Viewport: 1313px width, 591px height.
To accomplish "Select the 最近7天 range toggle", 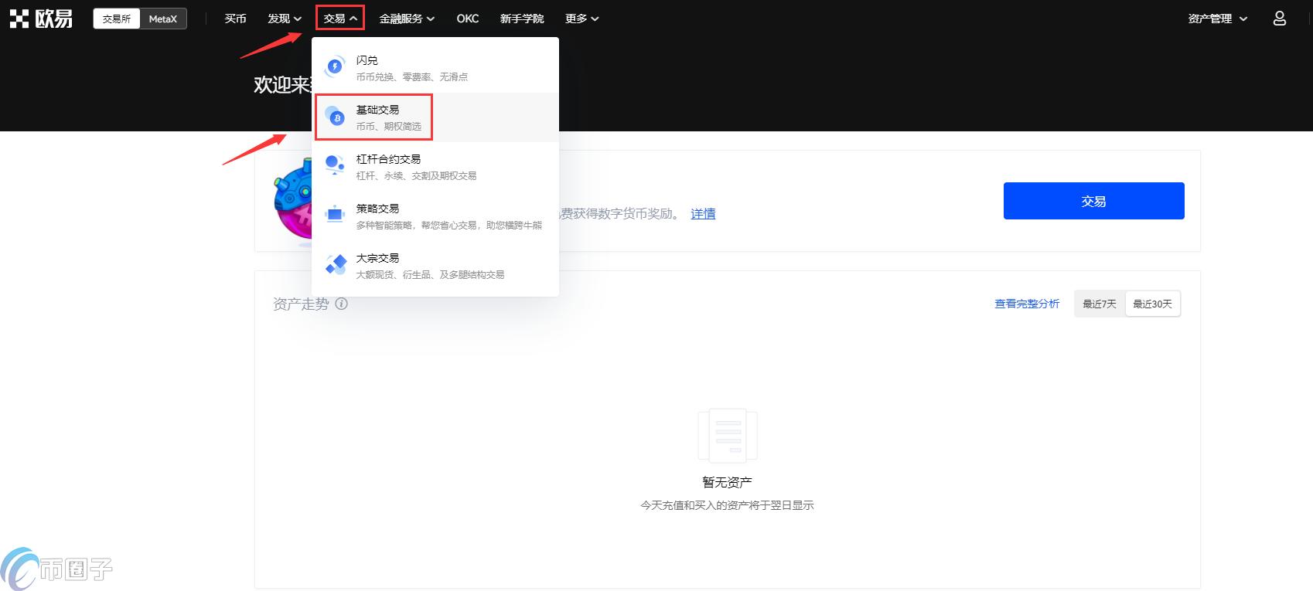I will tap(1100, 304).
